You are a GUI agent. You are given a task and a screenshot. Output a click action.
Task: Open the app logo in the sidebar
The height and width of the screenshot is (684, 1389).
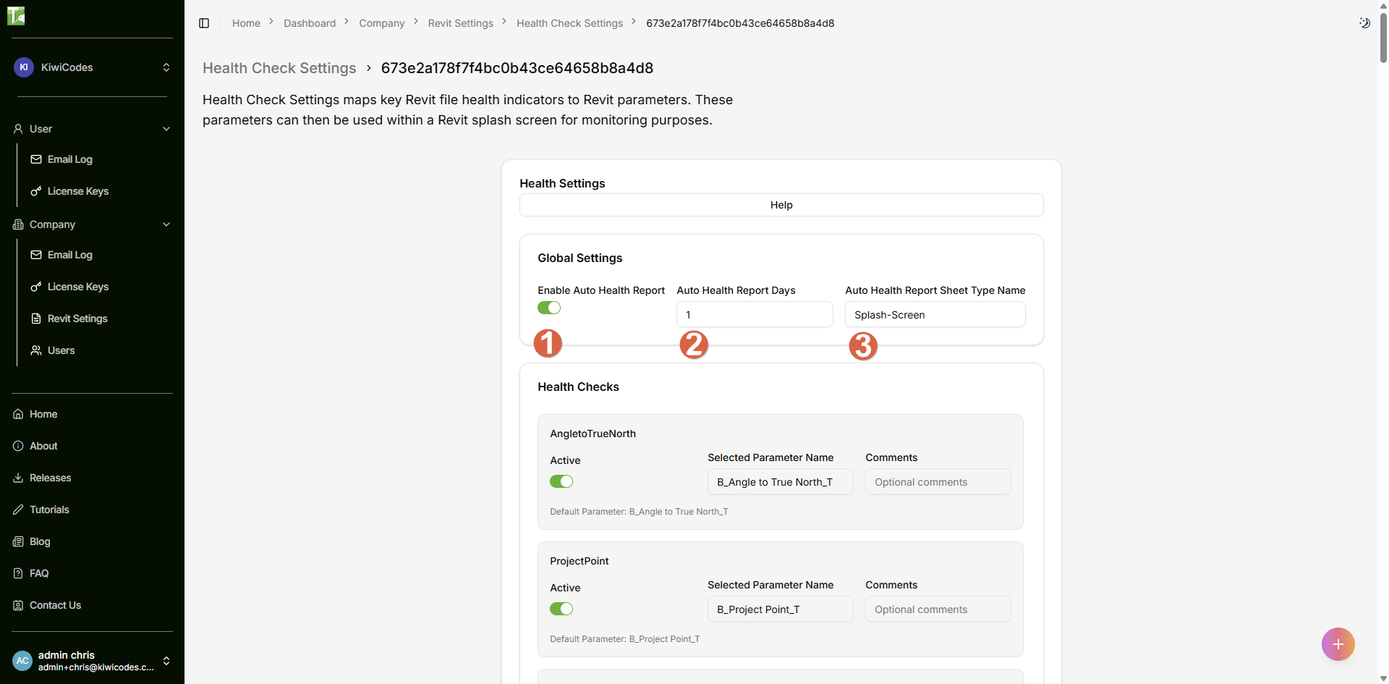(x=16, y=15)
